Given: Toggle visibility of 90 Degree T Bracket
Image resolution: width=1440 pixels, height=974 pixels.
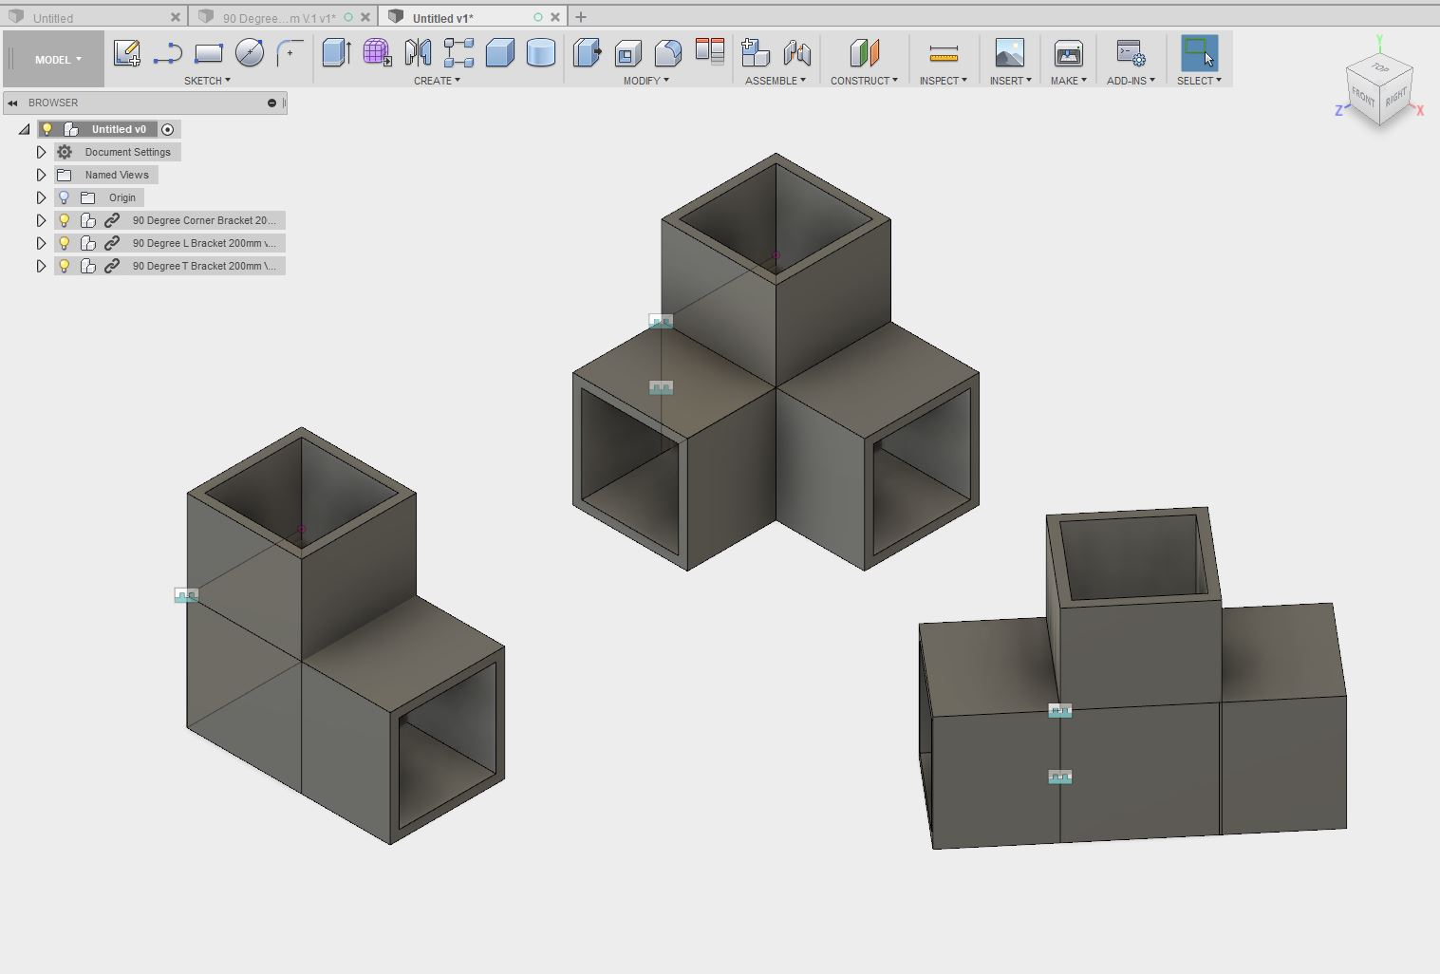Looking at the screenshot, I should [x=65, y=266].
